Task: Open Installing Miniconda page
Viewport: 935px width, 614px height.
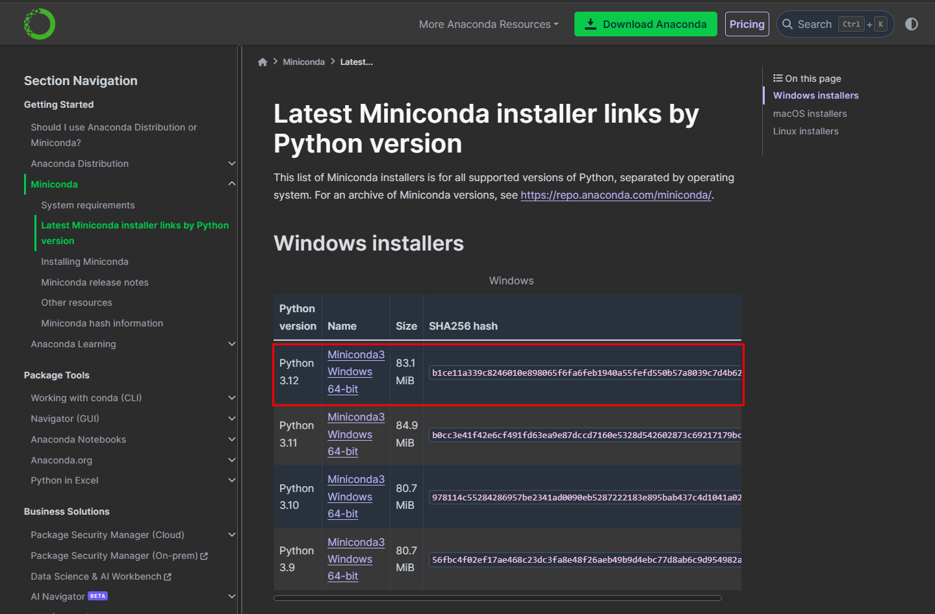Action: [x=84, y=262]
